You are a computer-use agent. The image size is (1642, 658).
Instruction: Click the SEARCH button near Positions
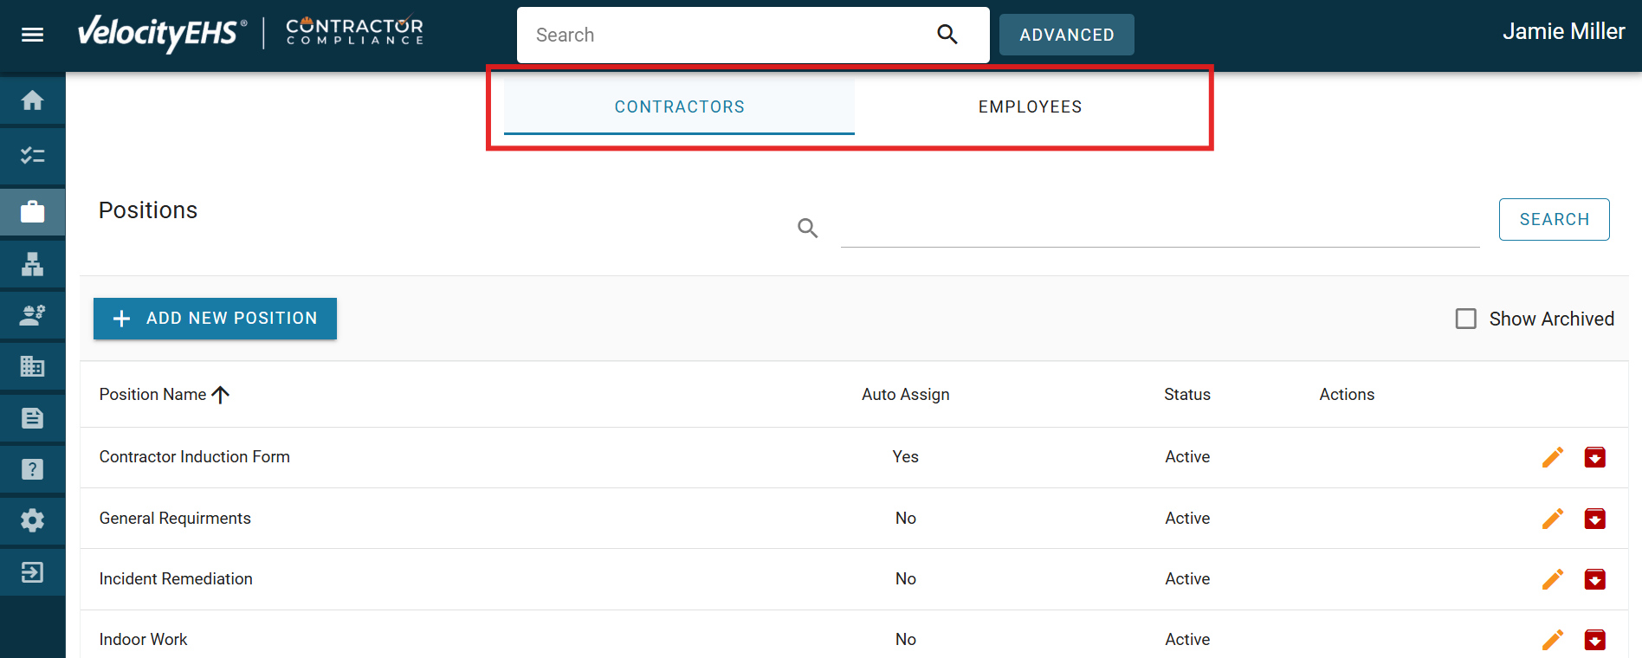tap(1554, 219)
